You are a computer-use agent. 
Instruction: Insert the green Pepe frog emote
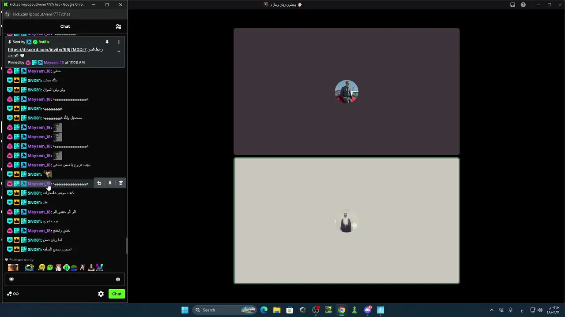tap(30, 267)
